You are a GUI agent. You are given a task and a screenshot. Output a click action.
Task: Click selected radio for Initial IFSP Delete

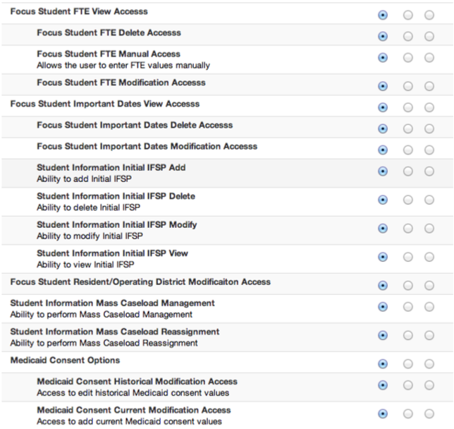point(383,200)
